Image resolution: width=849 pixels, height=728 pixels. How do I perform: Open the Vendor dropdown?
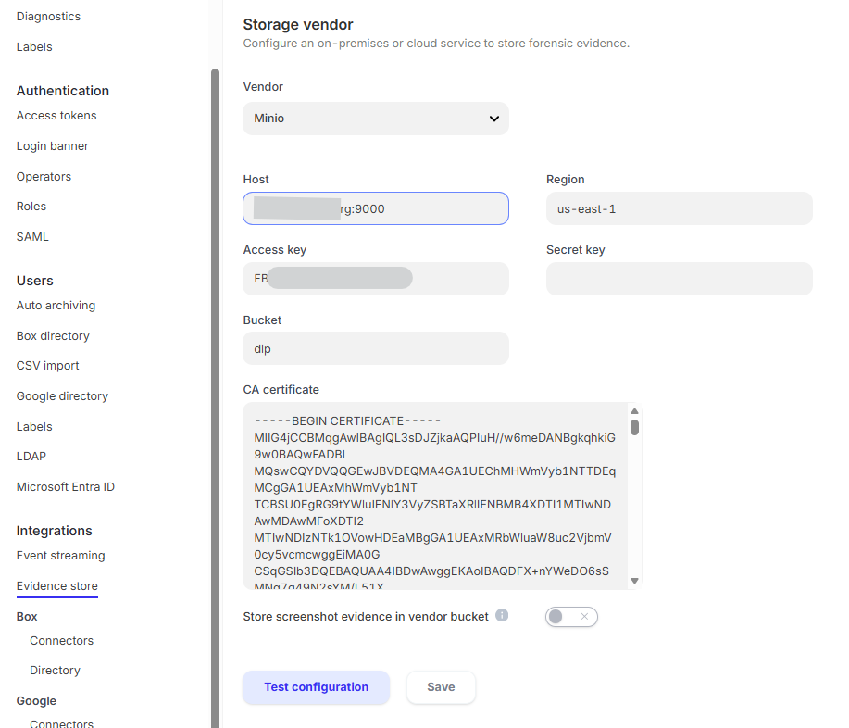click(x=375, y=119)
